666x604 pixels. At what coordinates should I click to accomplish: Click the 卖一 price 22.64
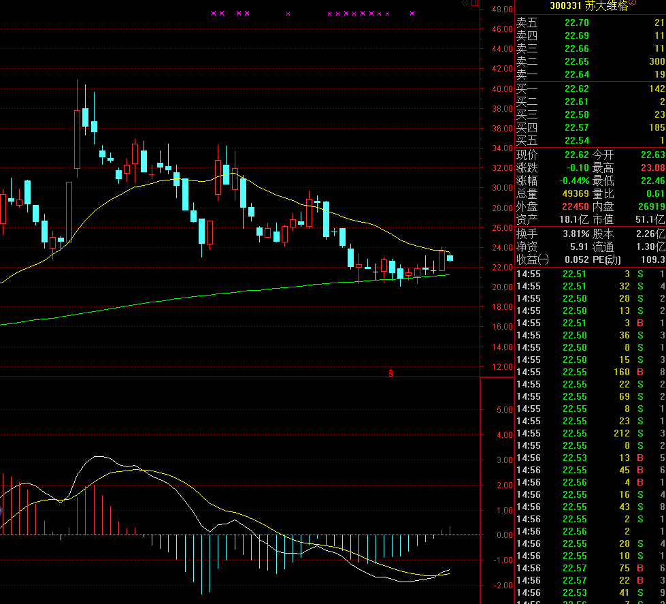576,74
